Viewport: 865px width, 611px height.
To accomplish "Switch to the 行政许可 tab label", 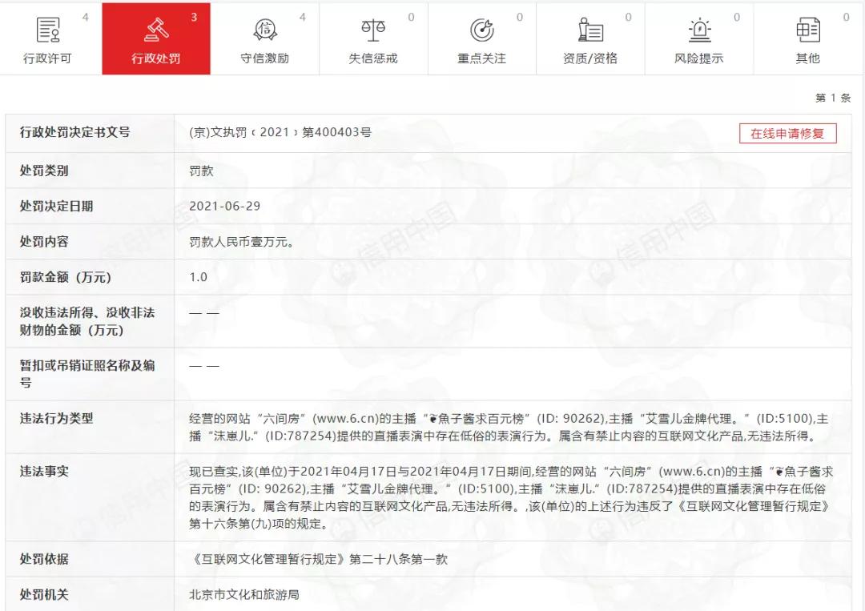I will pyautogui.click(x=47, y=58).
